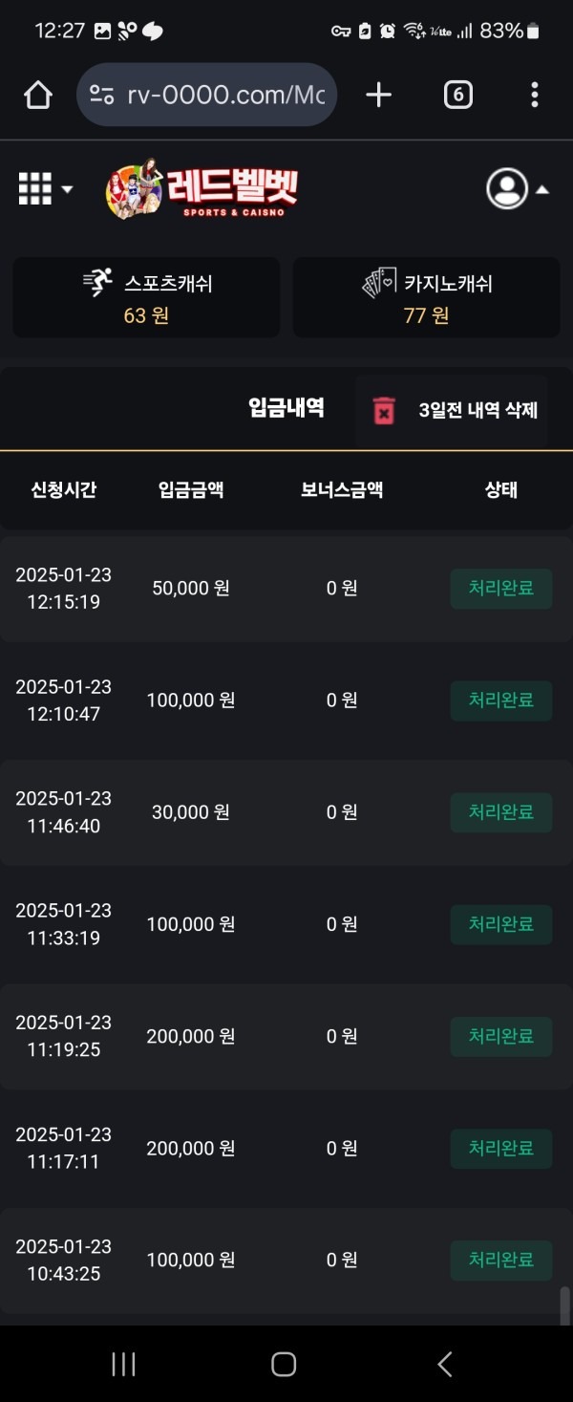The height and width of the screenshot is (1402, 573).
Task: Tap the browser home icon
Action: pos(36,95)
